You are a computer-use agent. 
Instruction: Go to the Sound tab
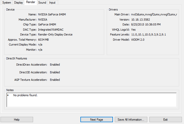pyautogui.click(x=42, y=3)
